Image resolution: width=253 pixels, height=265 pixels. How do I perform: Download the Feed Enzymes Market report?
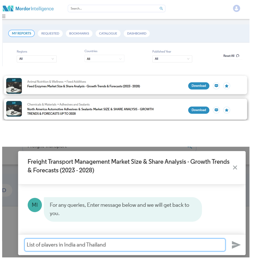[x=198, y=86]
